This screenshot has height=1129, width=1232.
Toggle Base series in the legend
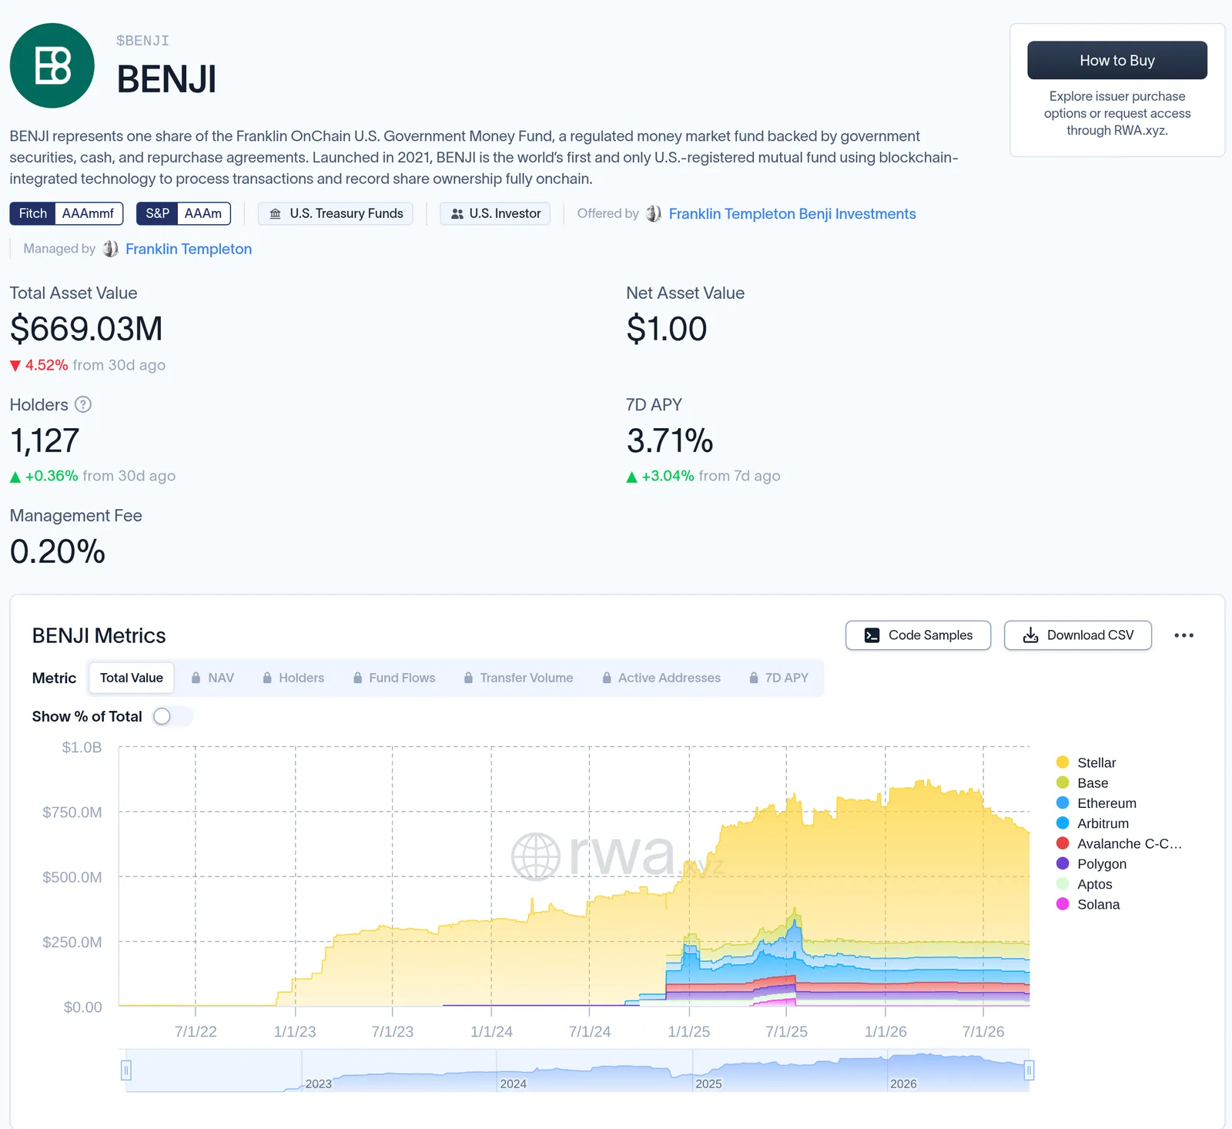pyautogui.click(x=1082, y=782)
